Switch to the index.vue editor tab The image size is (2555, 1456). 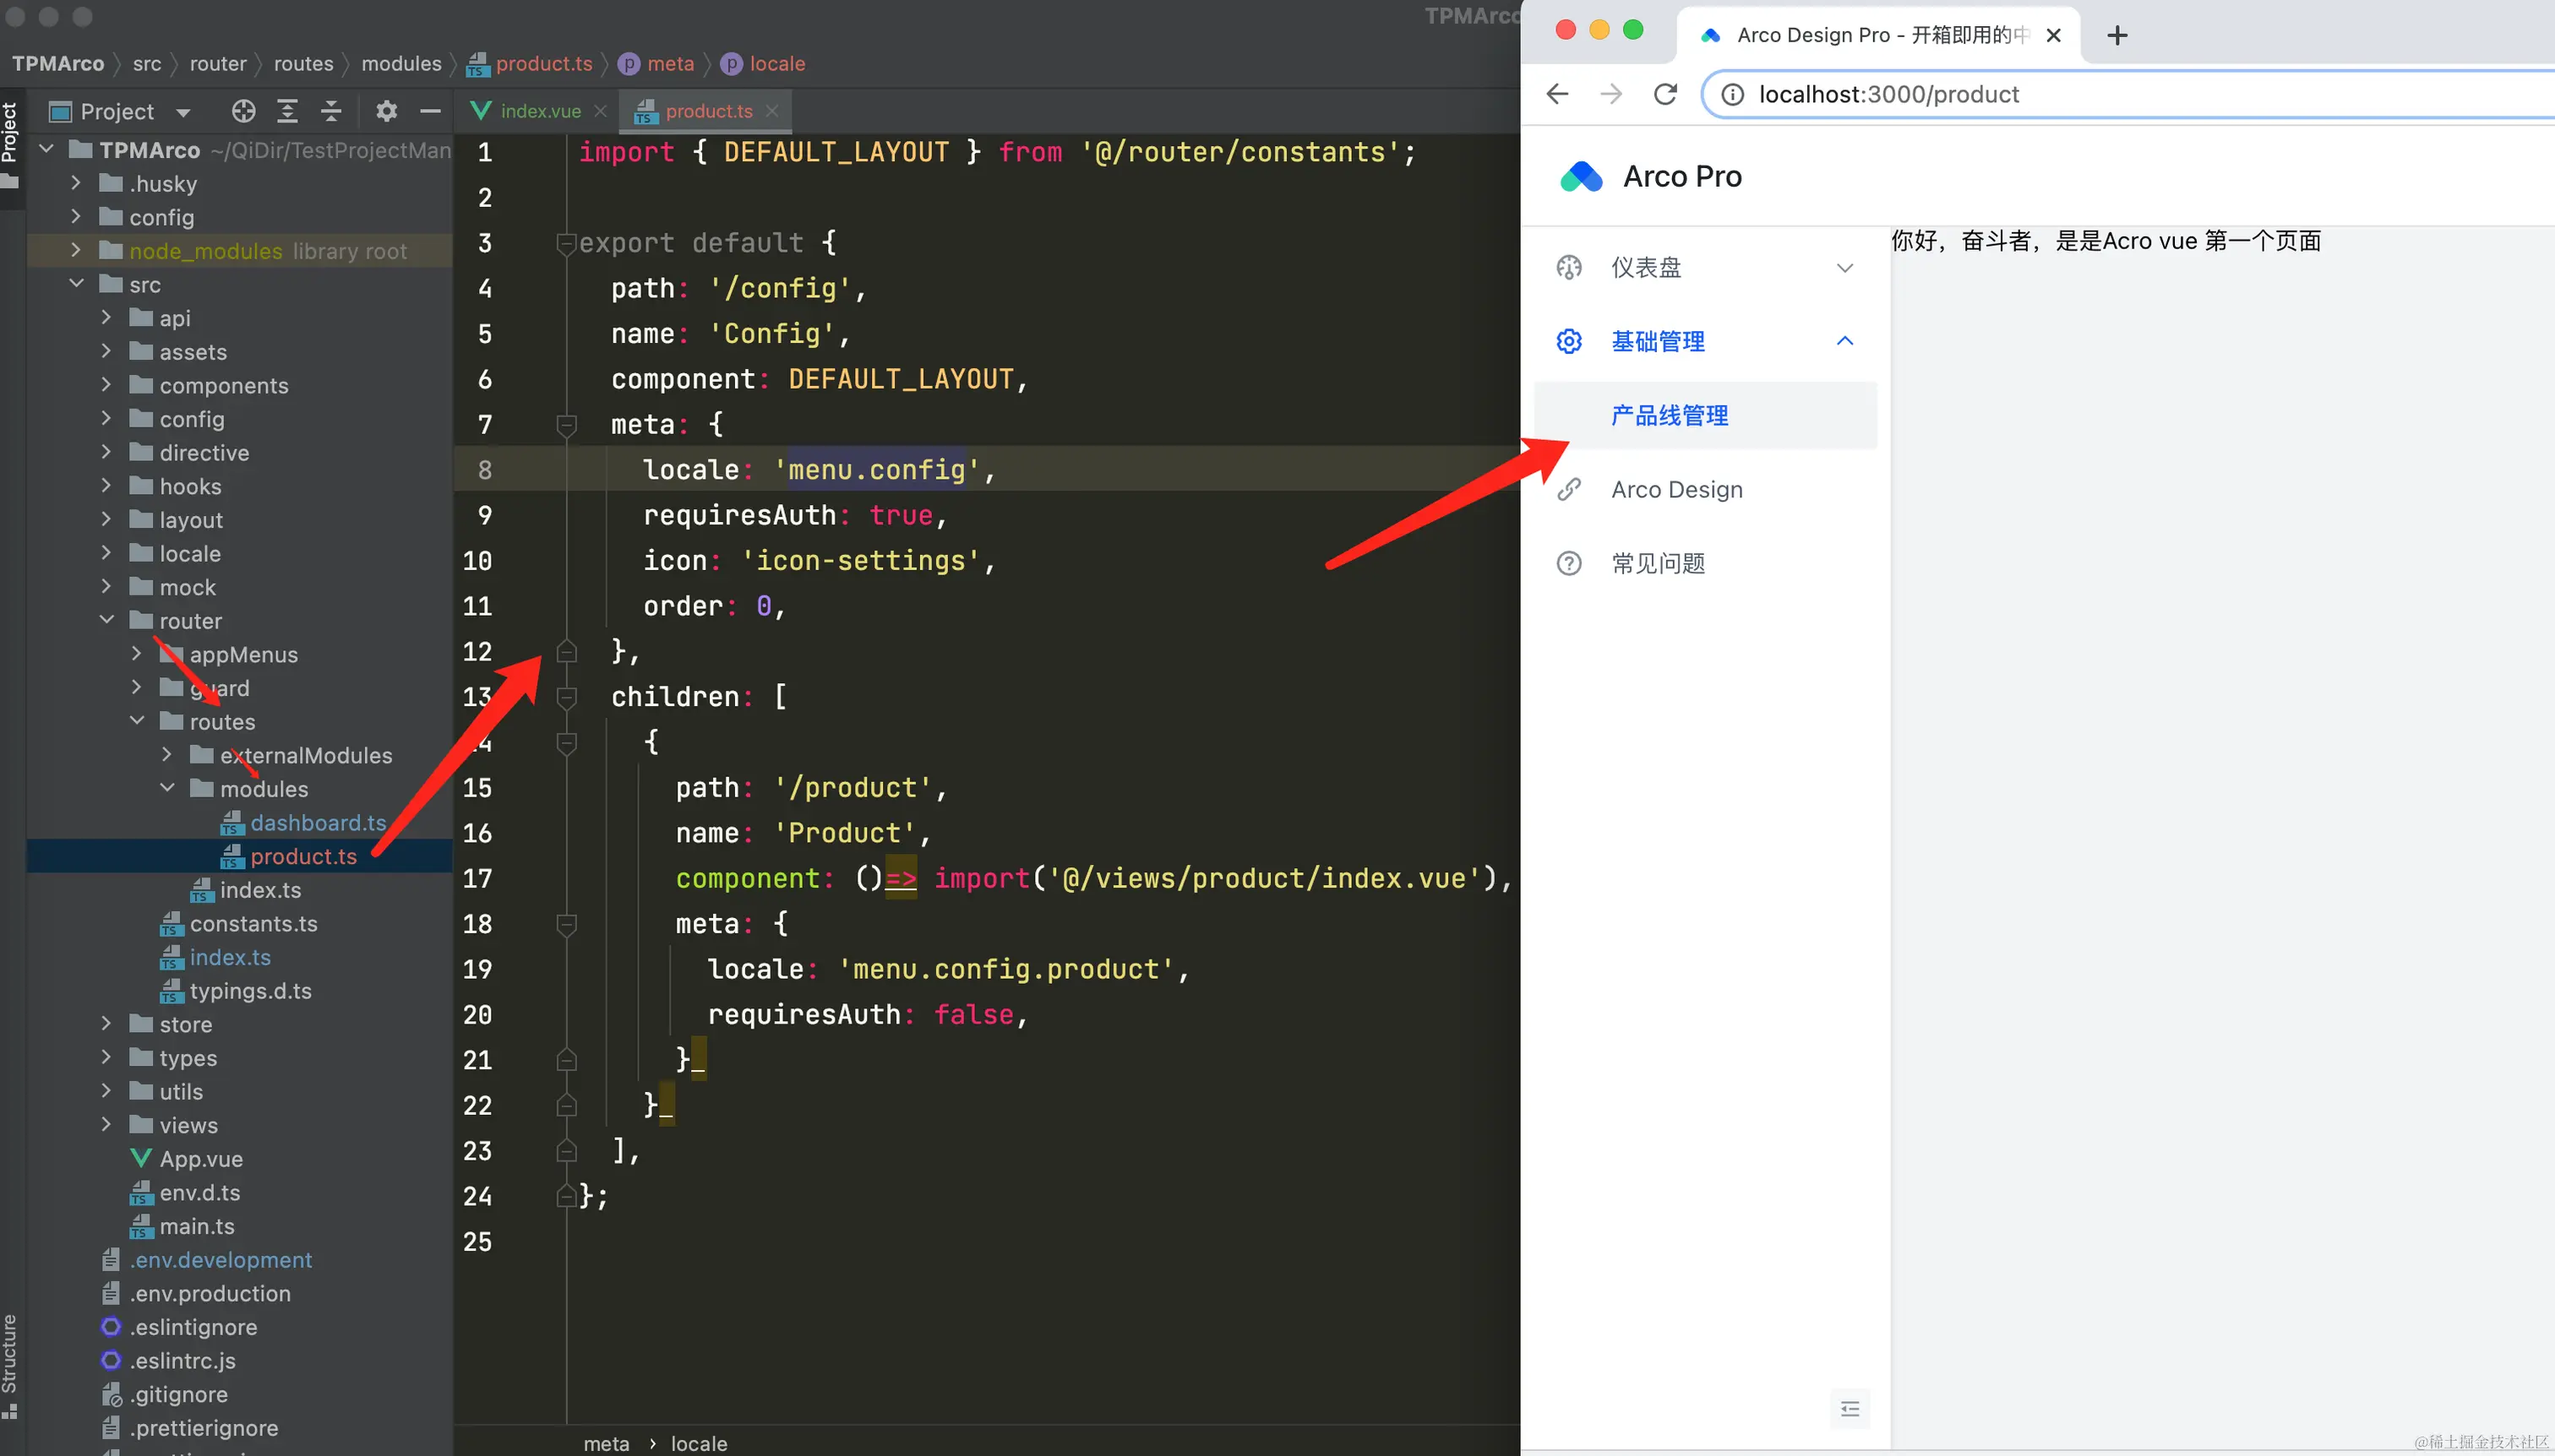click(539, 111)
